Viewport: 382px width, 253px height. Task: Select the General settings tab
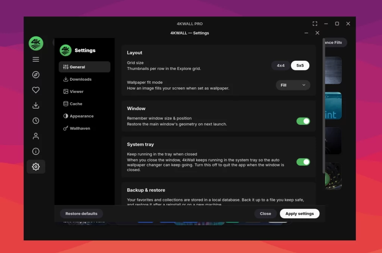(85, 67)
